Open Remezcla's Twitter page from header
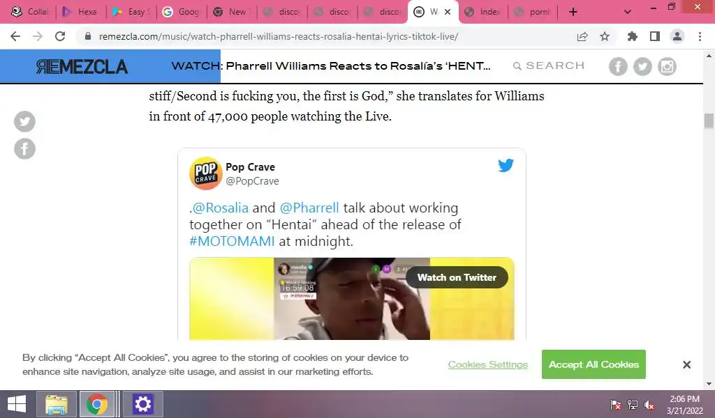Image resolution: width=715 pixels, height=418 pixels. [642, 66]
